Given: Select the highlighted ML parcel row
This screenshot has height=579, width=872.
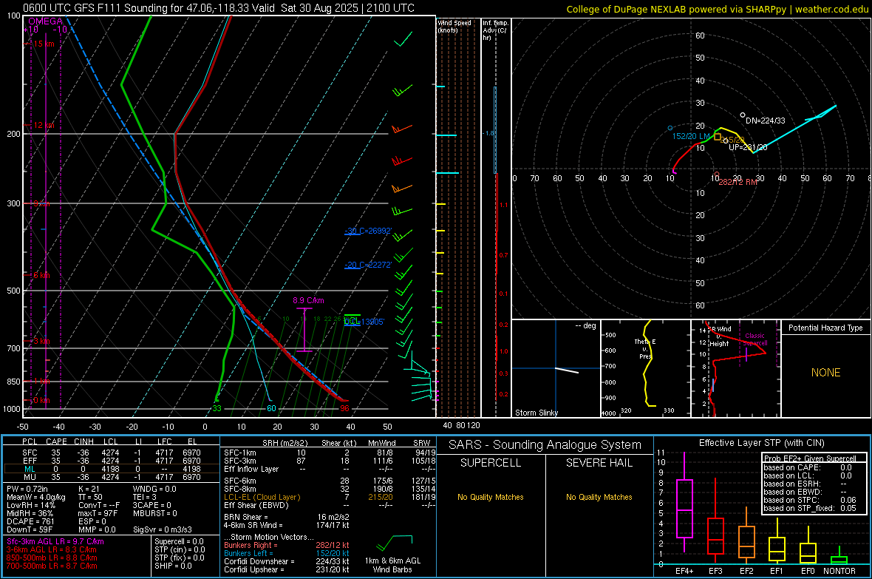Looking at the screenshot, I should (112, 469).
